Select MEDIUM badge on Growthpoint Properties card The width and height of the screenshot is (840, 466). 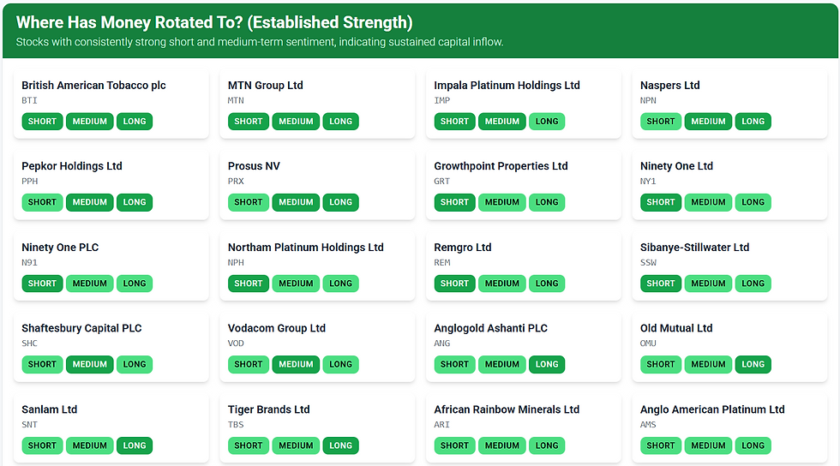502,202
